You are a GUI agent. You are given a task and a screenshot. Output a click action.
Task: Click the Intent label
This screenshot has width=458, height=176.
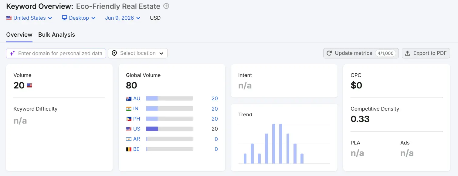tap(245, 75)
